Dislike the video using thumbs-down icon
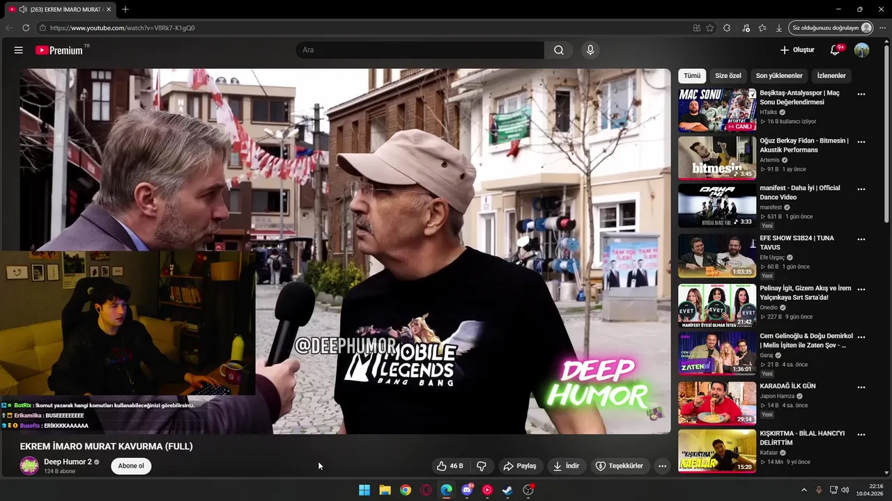The image size is (892, 501). pos(481,466)
